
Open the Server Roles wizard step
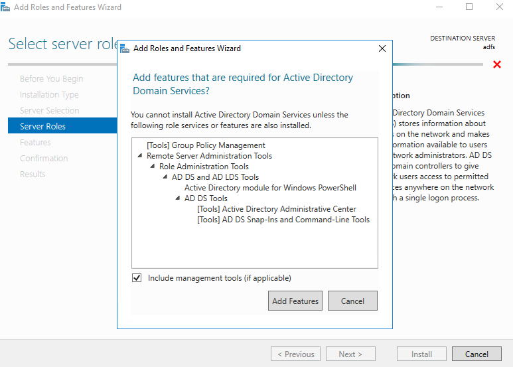(x=42, y=126)
